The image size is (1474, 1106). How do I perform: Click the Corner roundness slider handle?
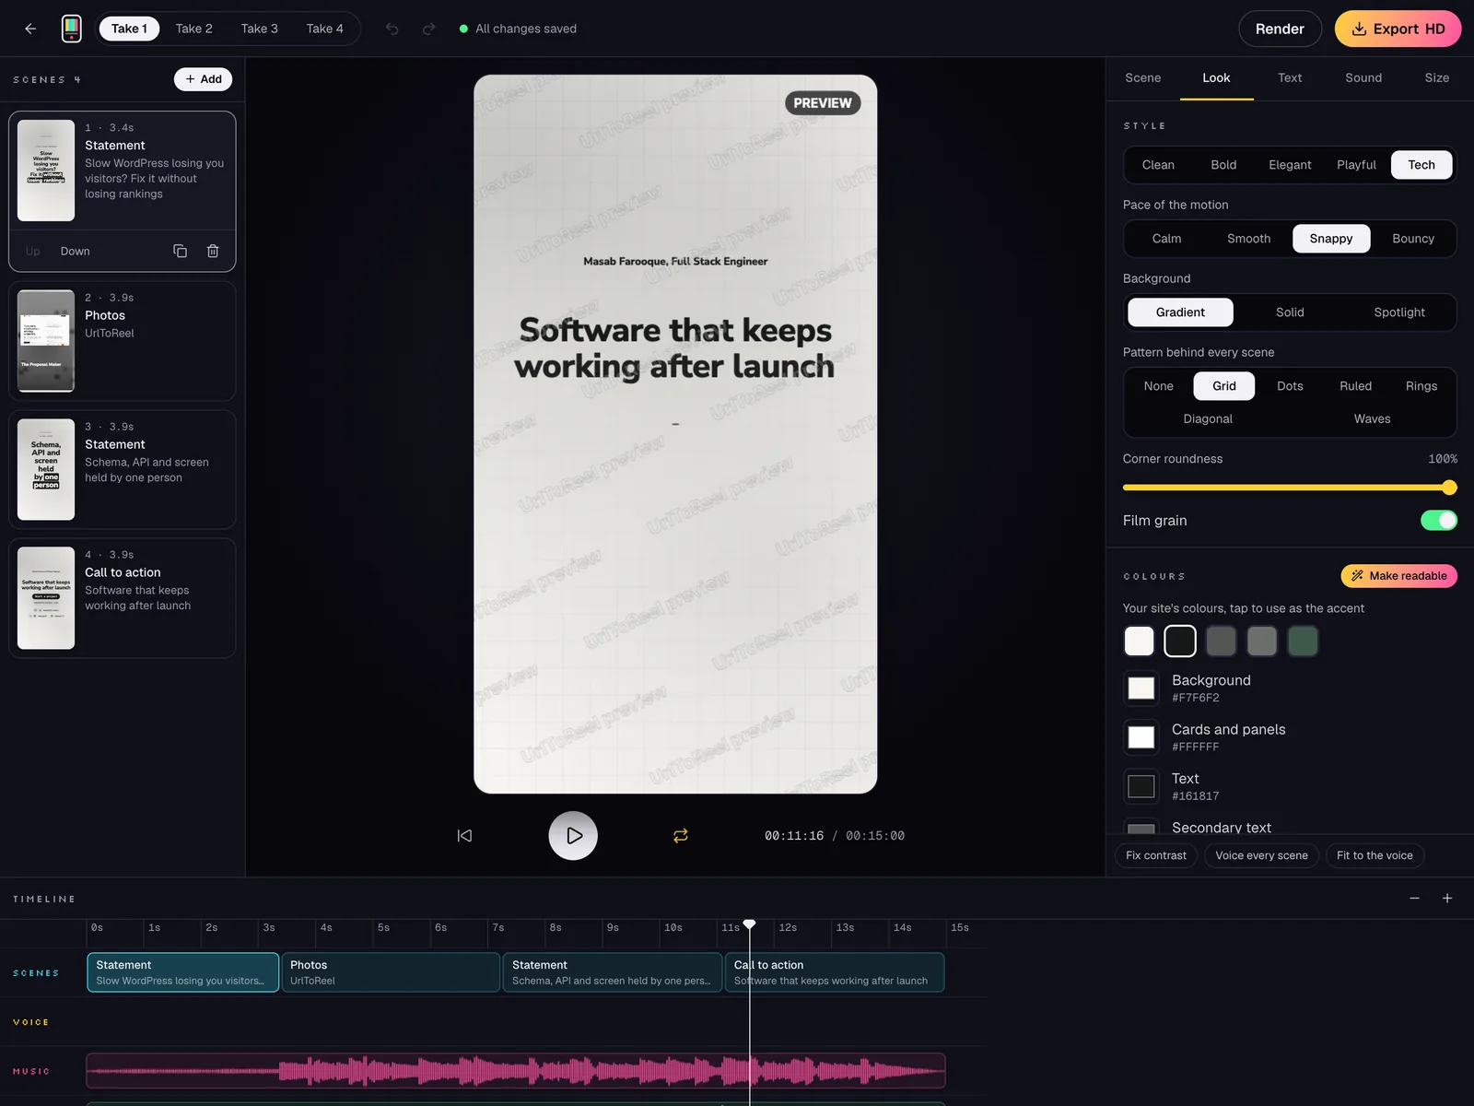(1449, 488)
